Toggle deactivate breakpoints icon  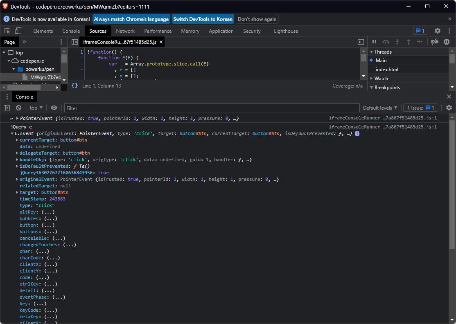coord(435,42)
